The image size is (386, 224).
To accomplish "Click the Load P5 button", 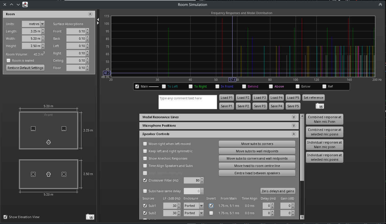I will coord(293,98).
